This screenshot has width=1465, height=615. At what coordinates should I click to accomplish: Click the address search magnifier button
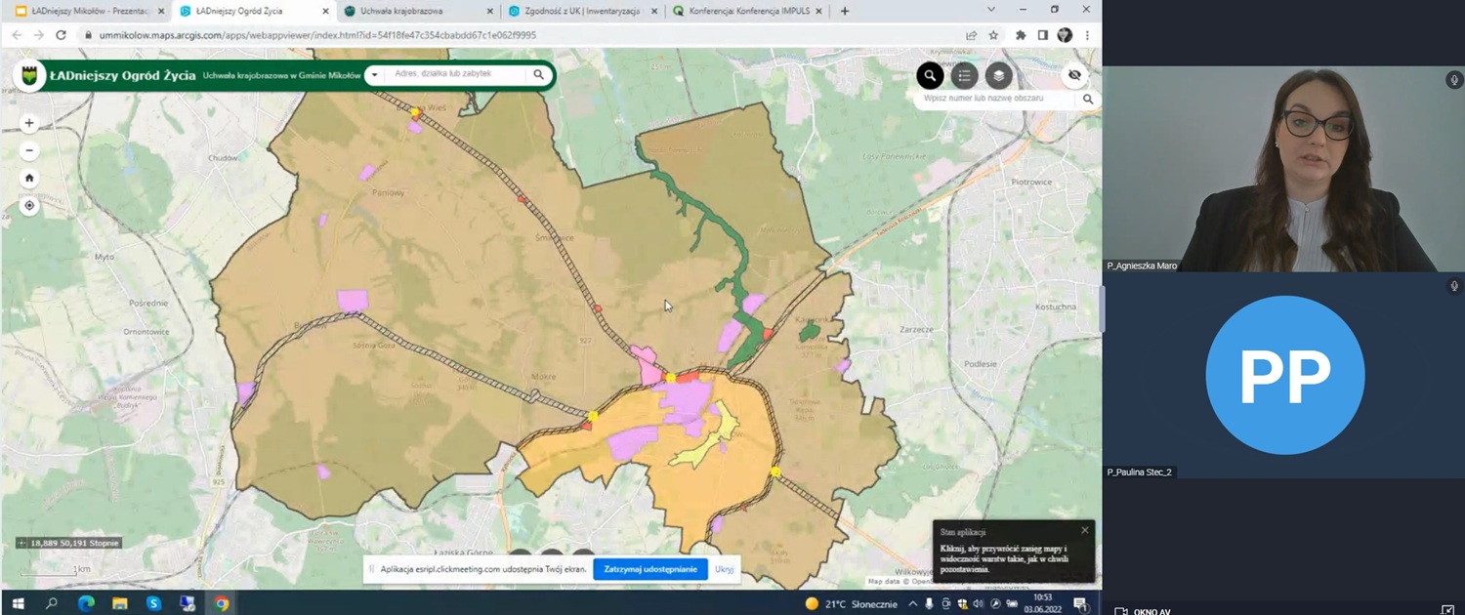point(538,74)
